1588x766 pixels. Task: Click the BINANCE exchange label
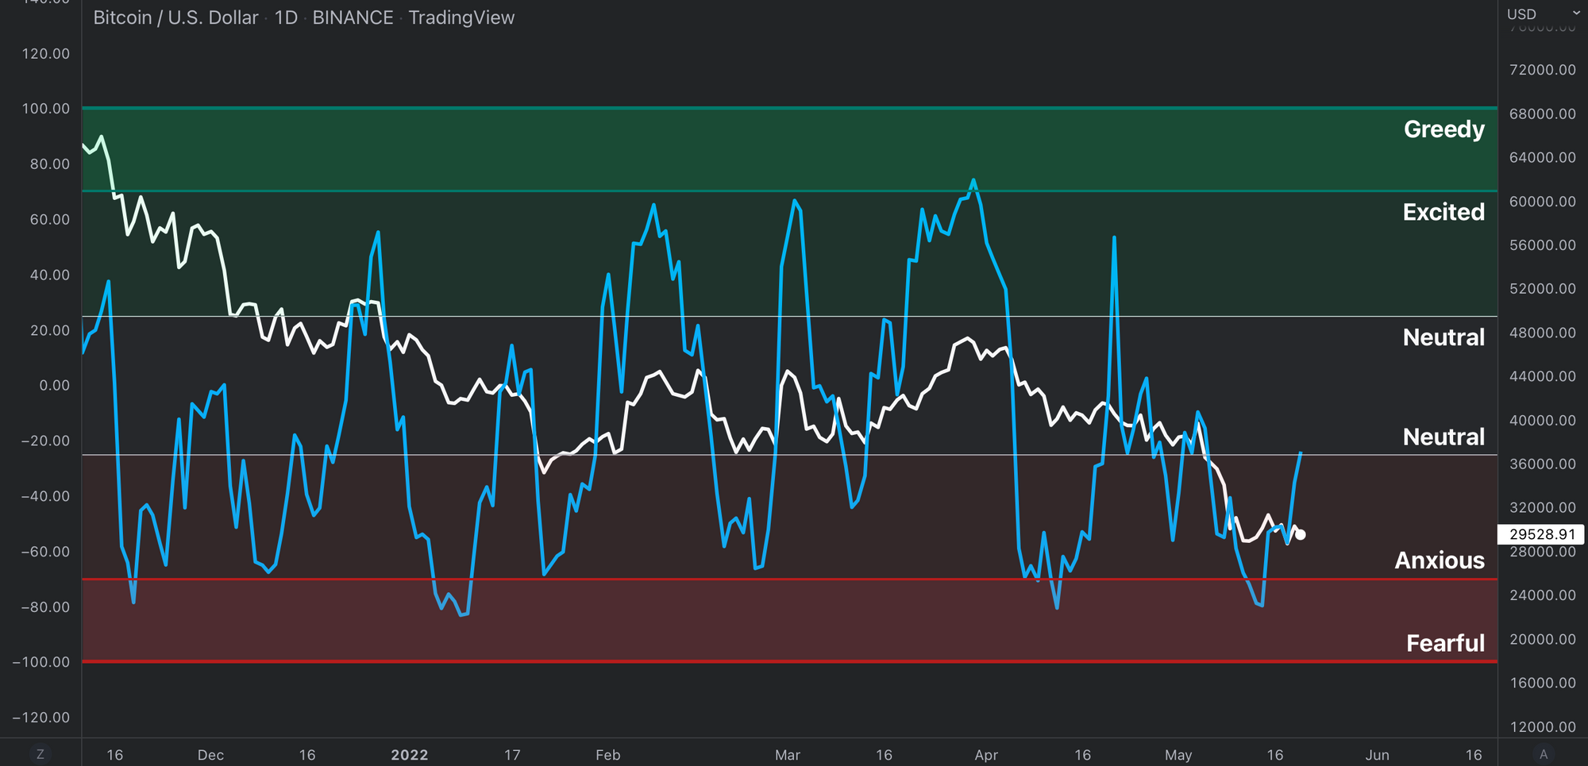(353, 17)
